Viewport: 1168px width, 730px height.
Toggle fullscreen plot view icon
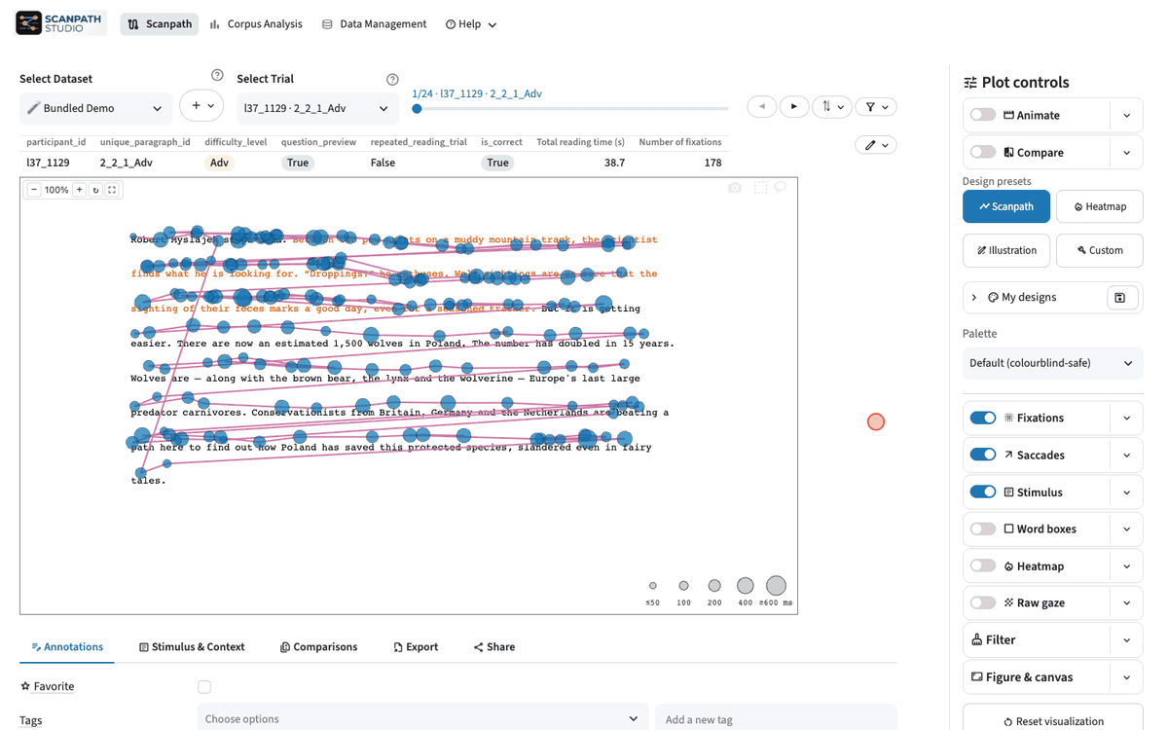112,190
